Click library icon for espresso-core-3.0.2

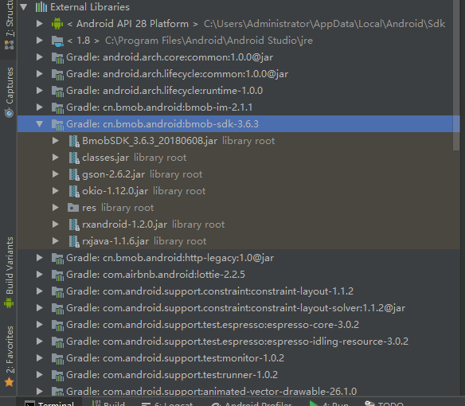point(57,325)
